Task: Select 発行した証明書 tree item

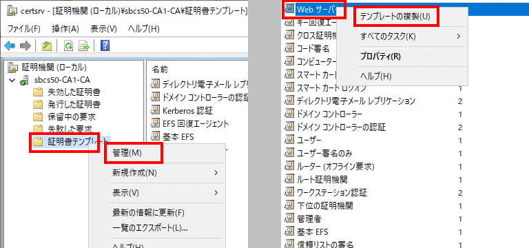Action: point(74,104)
